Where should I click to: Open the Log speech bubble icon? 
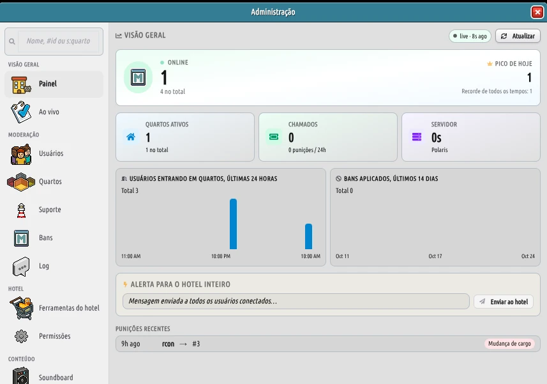[x=21, y=266]
